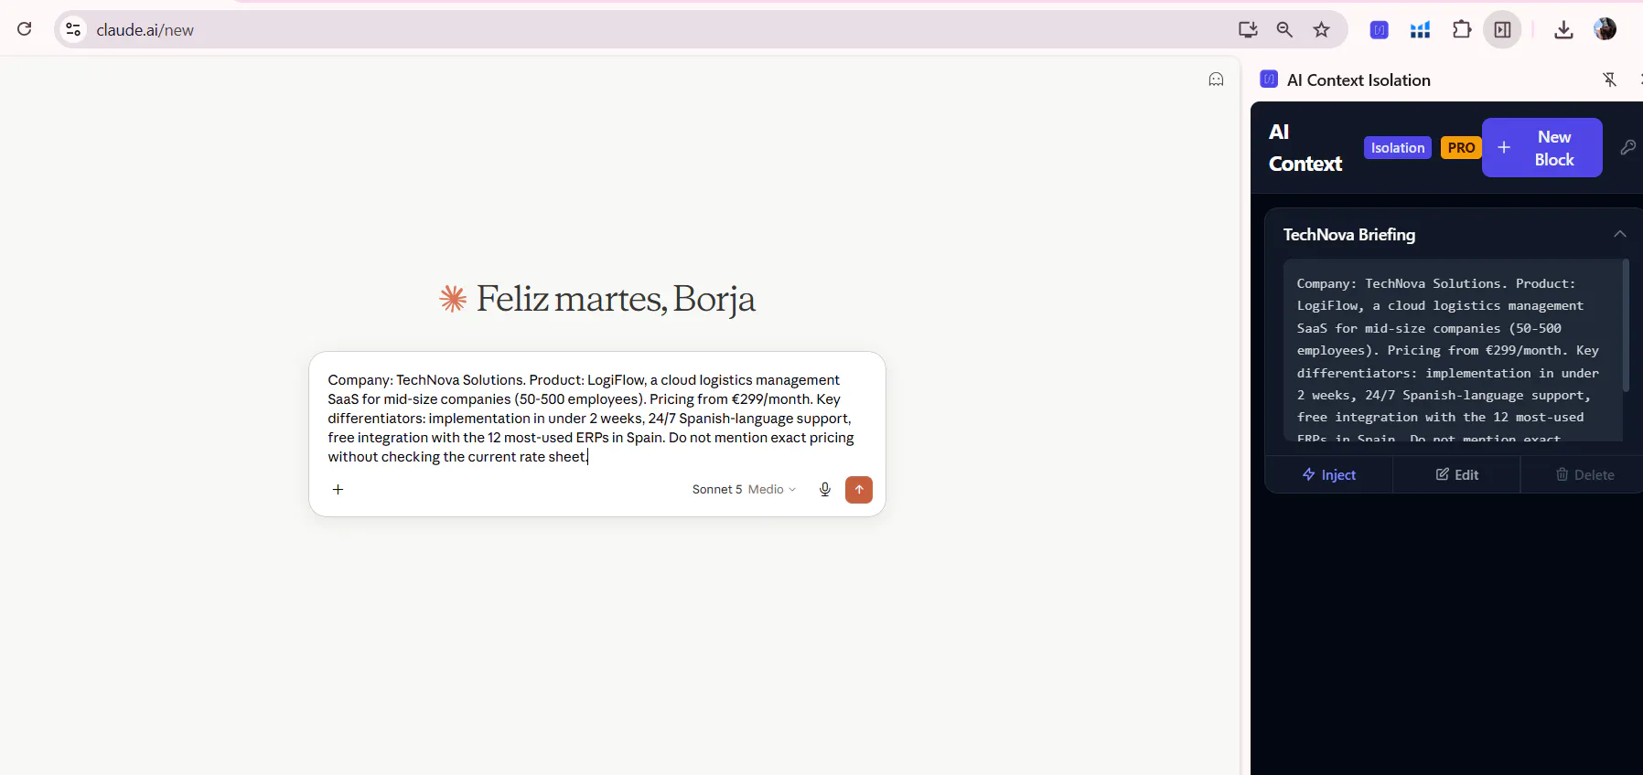1643x775 pixels.
Task: Open the AI Context Isolation extension icon
Action: click(x=1379, y=30)
